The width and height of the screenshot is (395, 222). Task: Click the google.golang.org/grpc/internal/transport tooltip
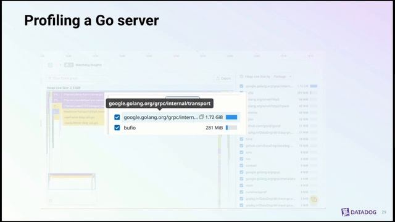coord(159,104)
